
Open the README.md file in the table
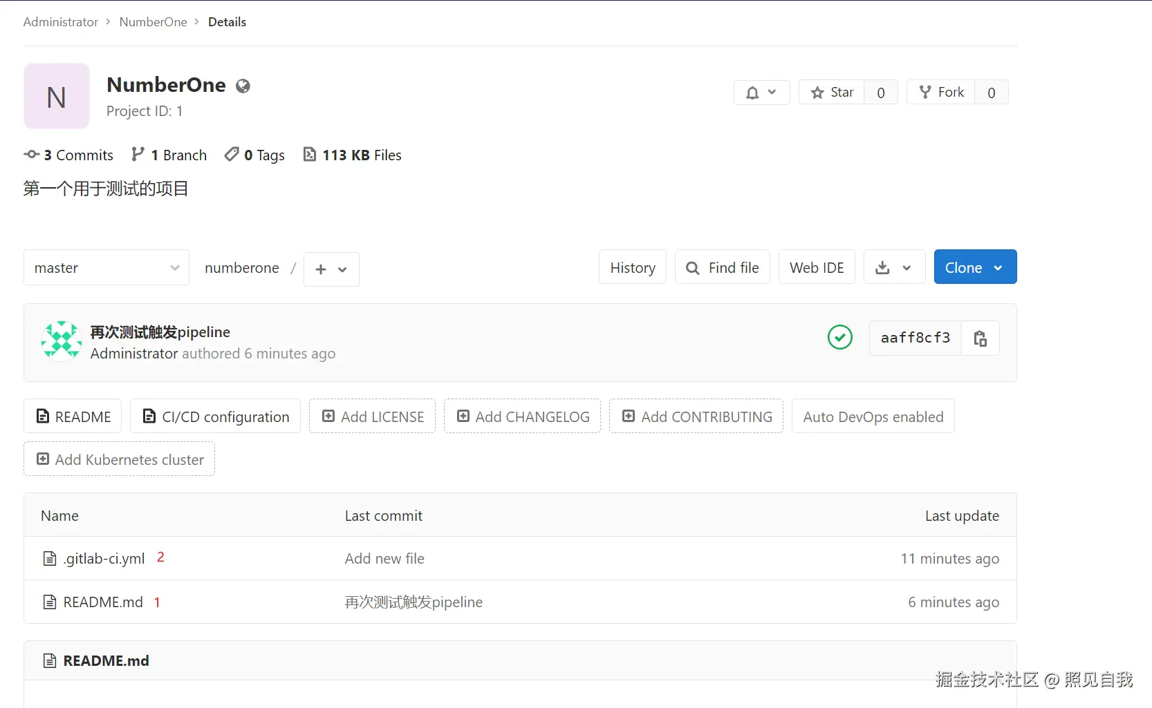(x=103, y=602)
